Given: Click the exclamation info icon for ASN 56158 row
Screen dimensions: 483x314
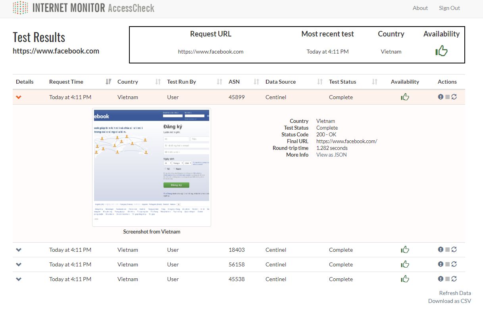Looking at the screenshot, I should point(441,264).
